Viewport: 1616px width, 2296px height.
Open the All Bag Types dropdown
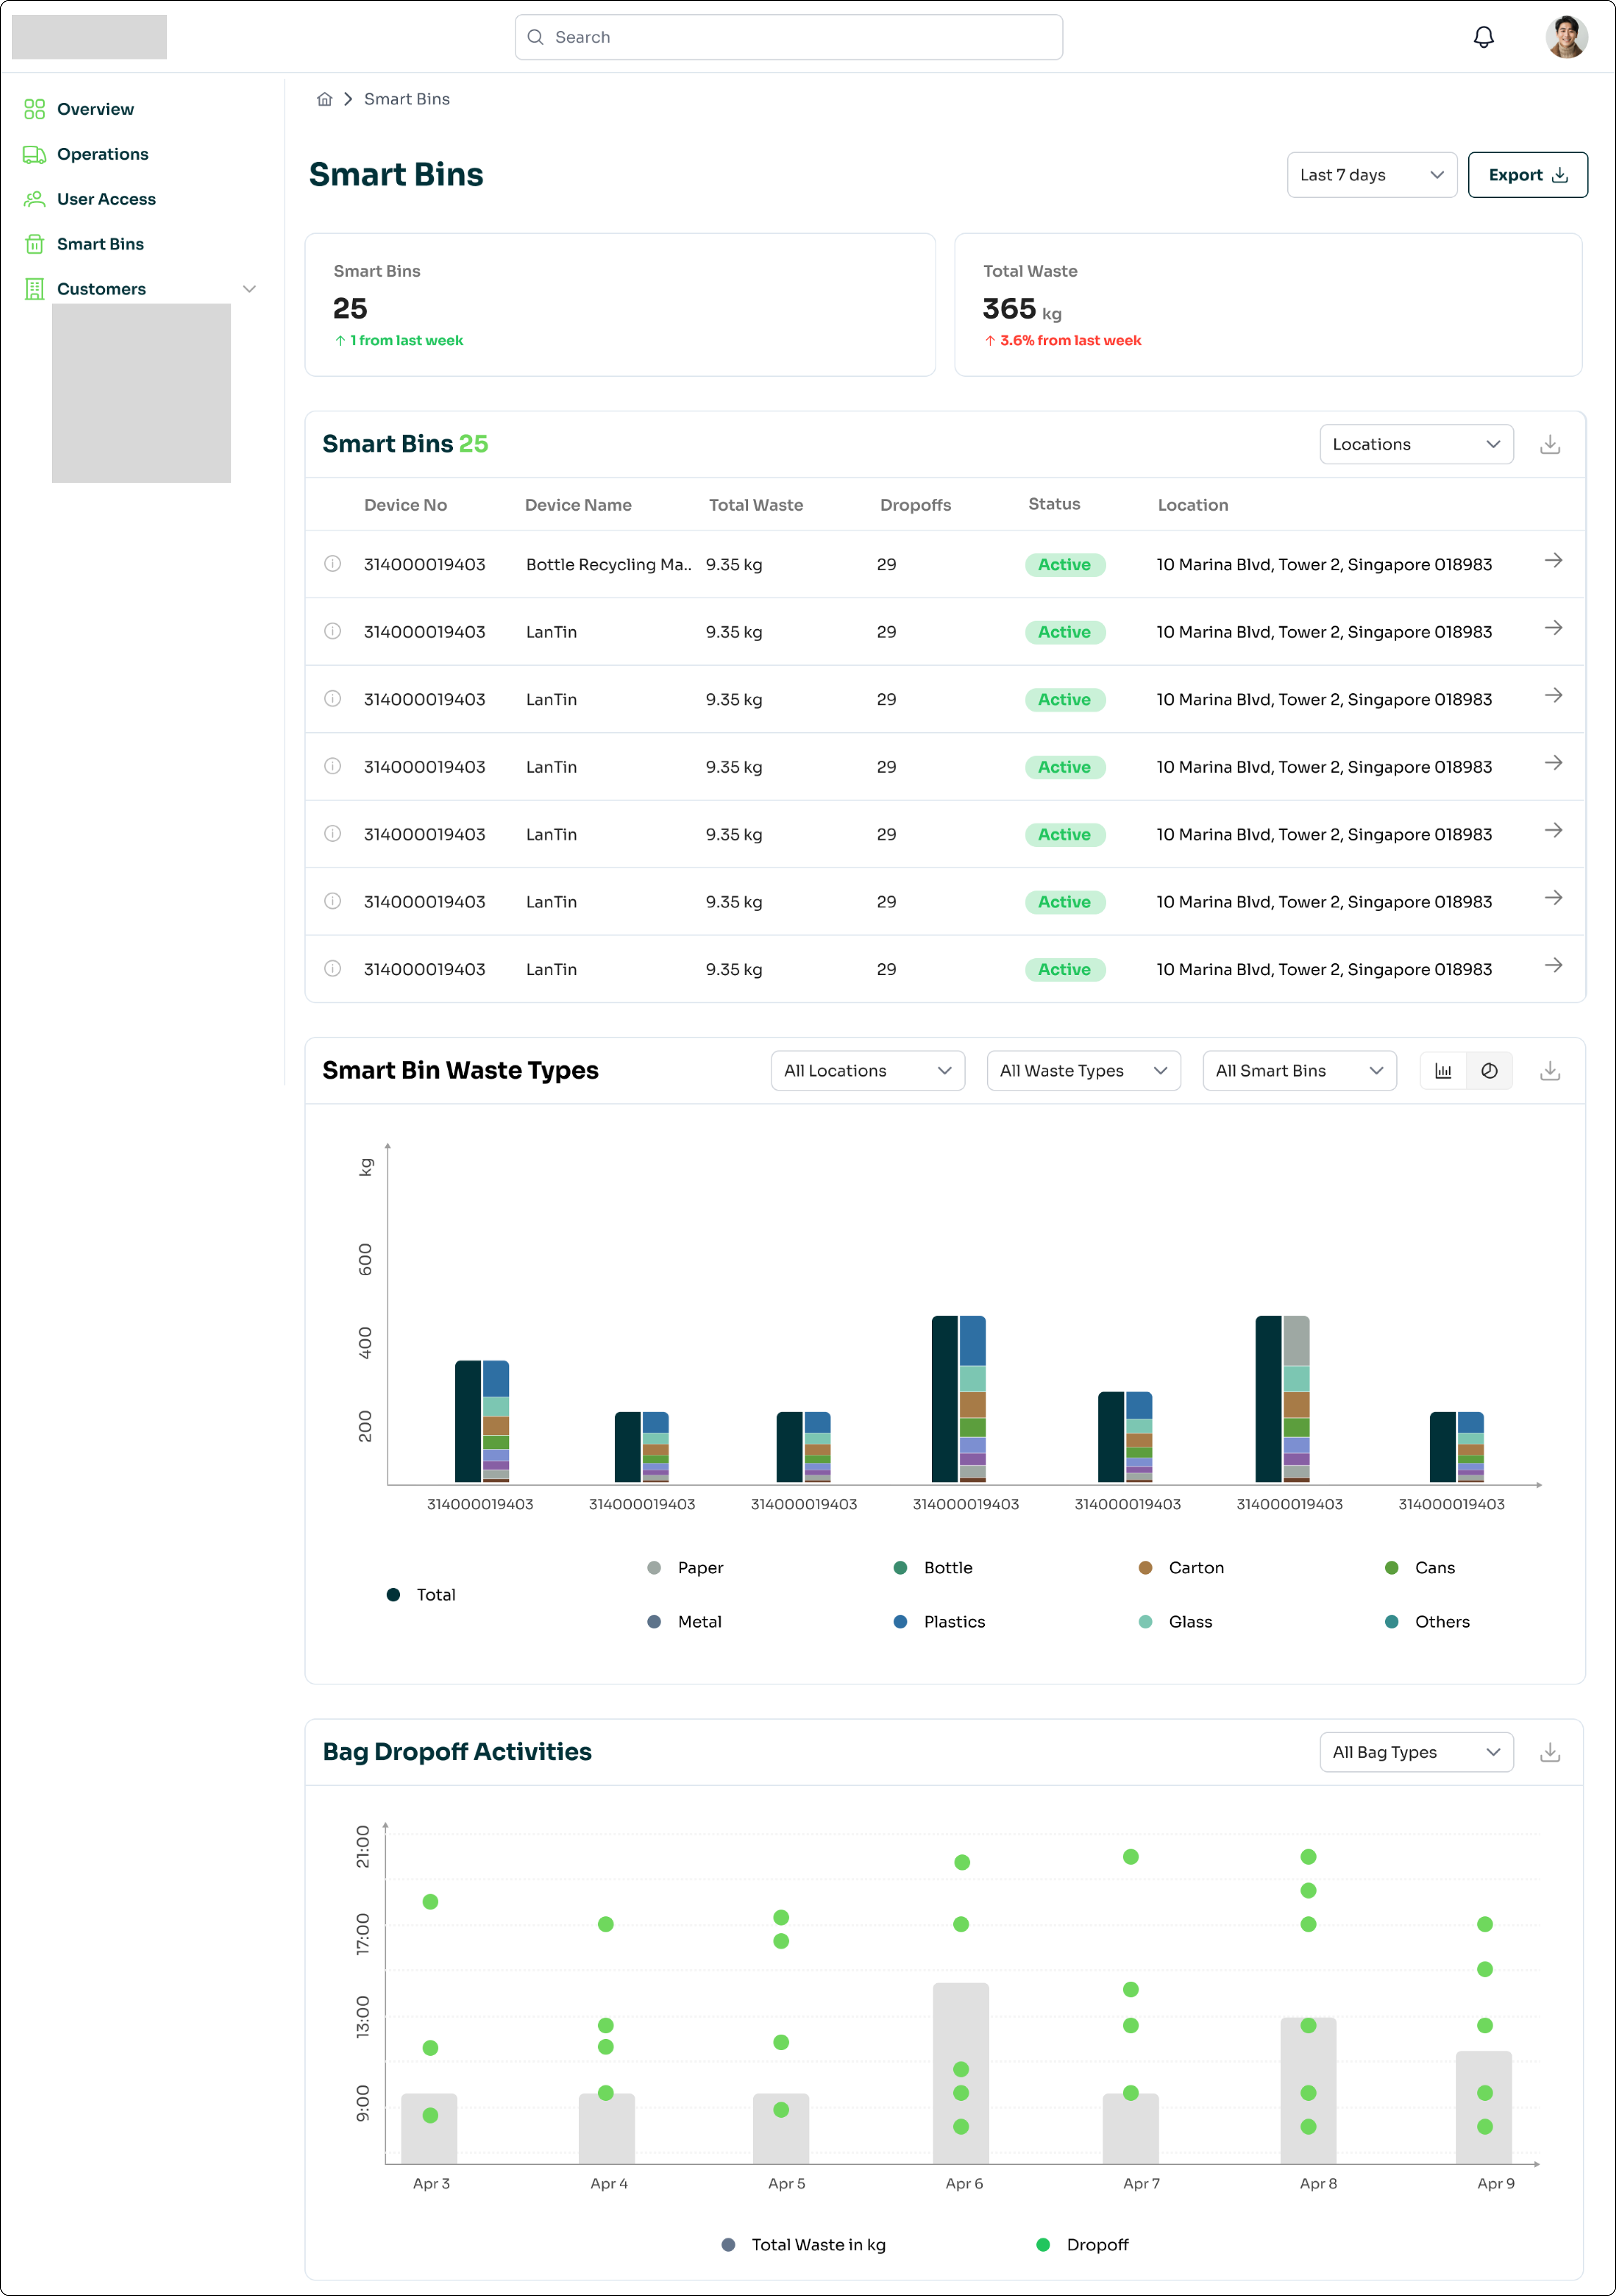(1416, 1752)
